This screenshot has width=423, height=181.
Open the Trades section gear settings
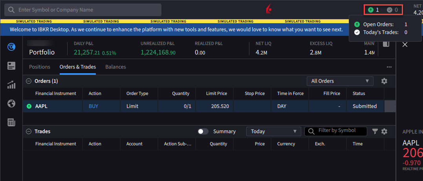click(384, 131)
